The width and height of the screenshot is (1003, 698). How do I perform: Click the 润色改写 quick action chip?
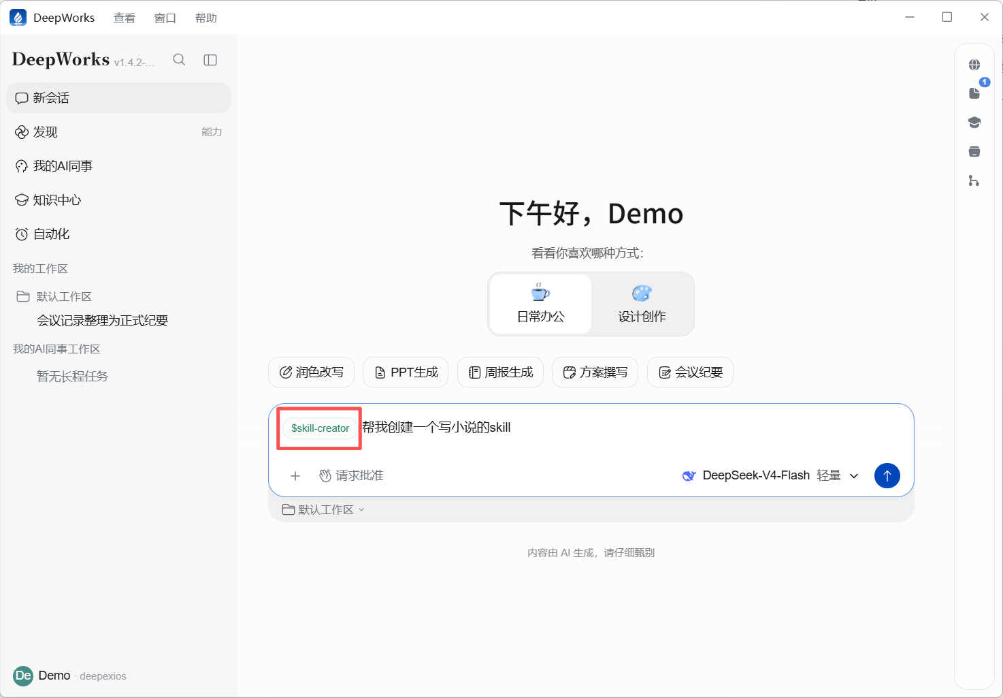coord(312,372)
